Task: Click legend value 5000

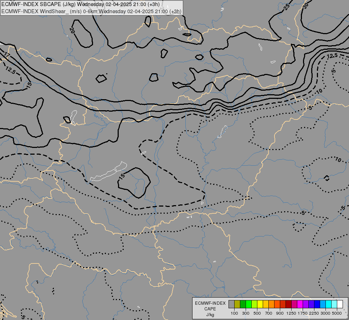Action: pyautogui.click(x=337, y=313)
